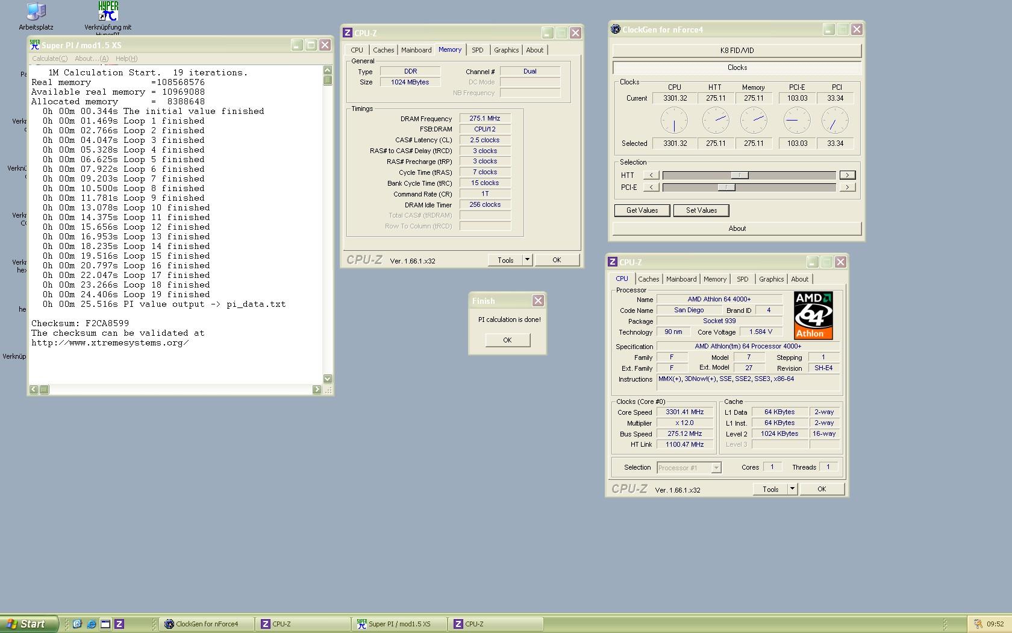Click the Super PI title bar icon
Screen dimensions: 1012x633
coord(35,45)
